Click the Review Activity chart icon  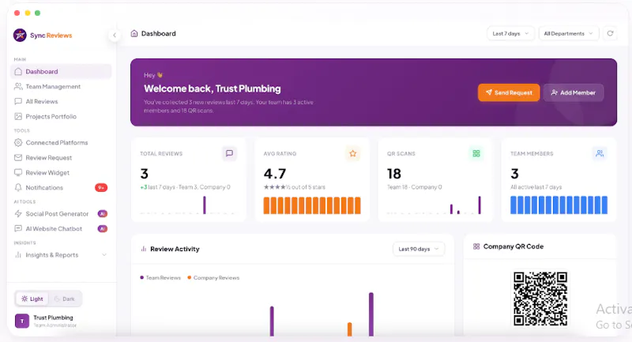click(x=144, y=249)
